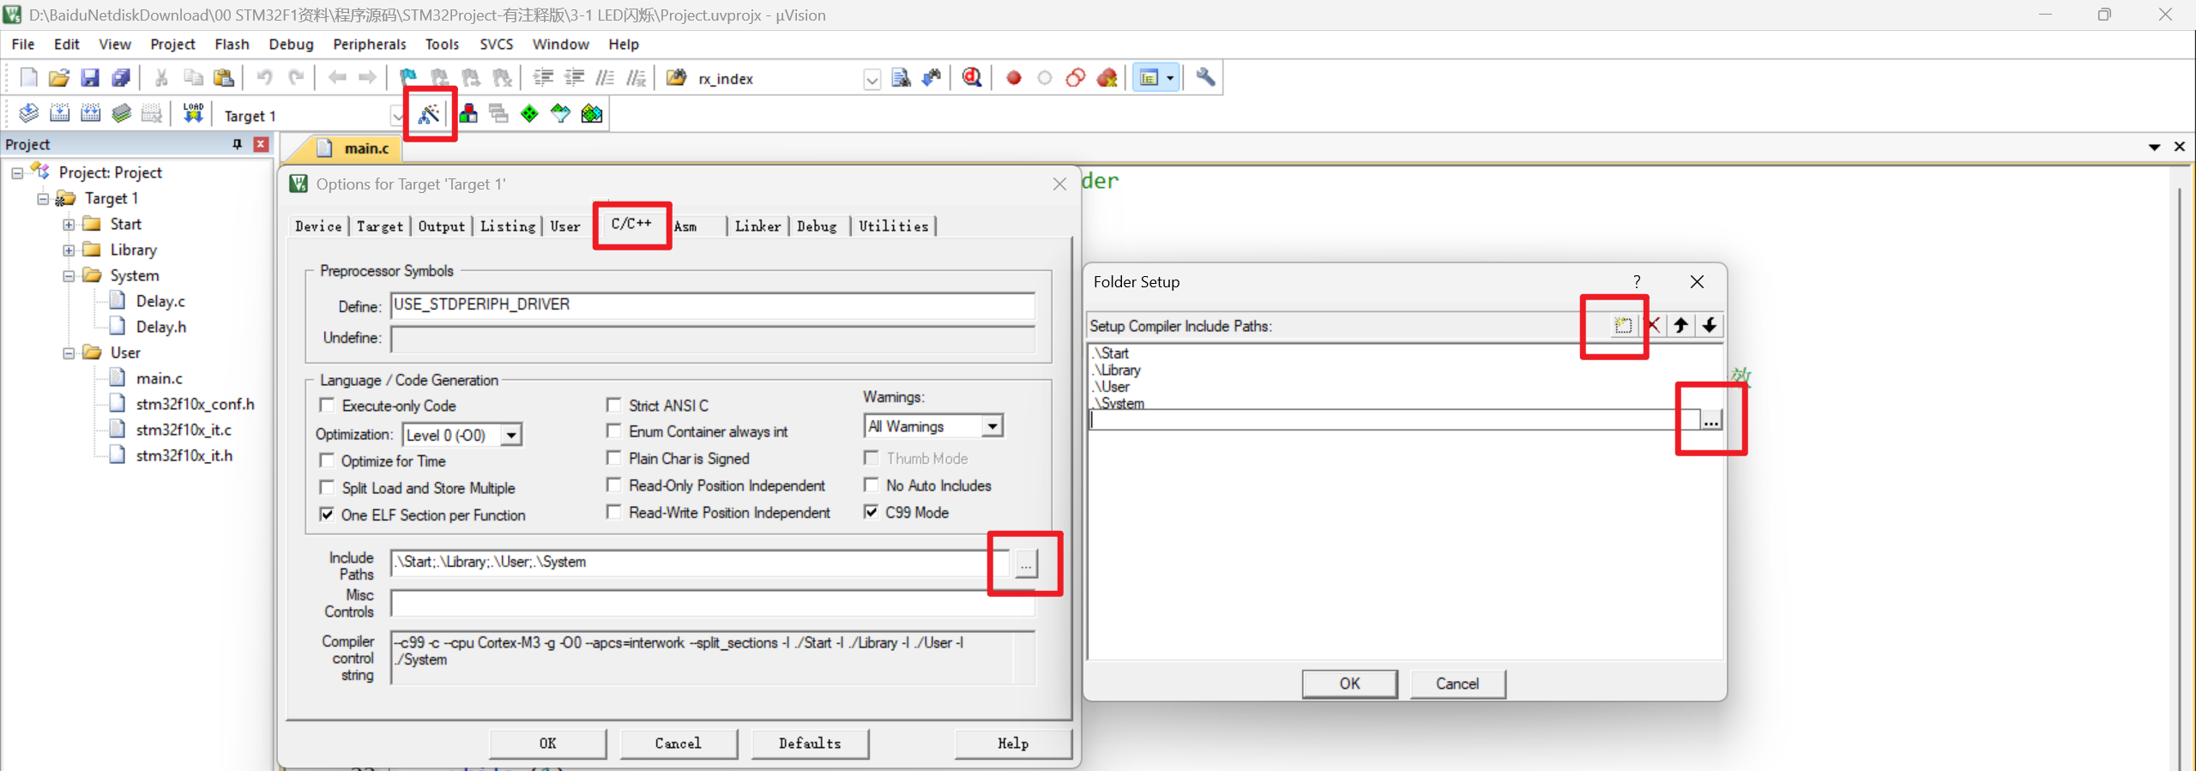Click OK in Folder Setup dialog
Screen dimensions: 2196x771
pos(1349,684)
